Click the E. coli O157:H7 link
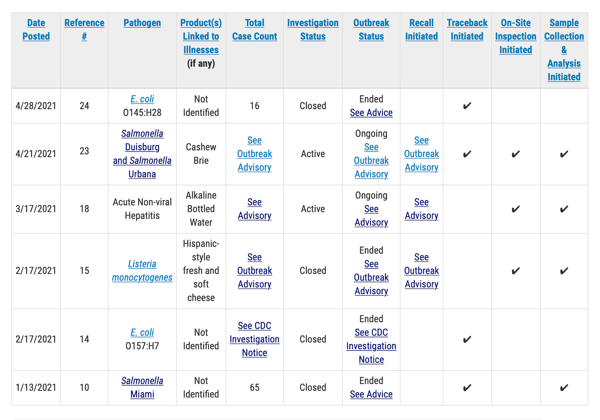Image resolution: width=600 pixels, height=420 pixels. coord(142,333)
